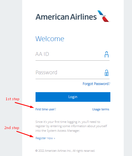132x156 pixels.
Task: Click the American Airlines flight symbol logo
Action: pos(103,16)
